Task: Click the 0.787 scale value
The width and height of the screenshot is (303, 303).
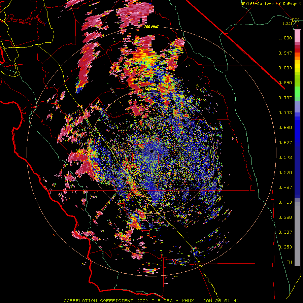Action: pyautogui.click(x=285, y=98)
